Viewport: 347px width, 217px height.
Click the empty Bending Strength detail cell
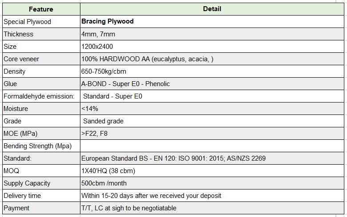[212, 146]
